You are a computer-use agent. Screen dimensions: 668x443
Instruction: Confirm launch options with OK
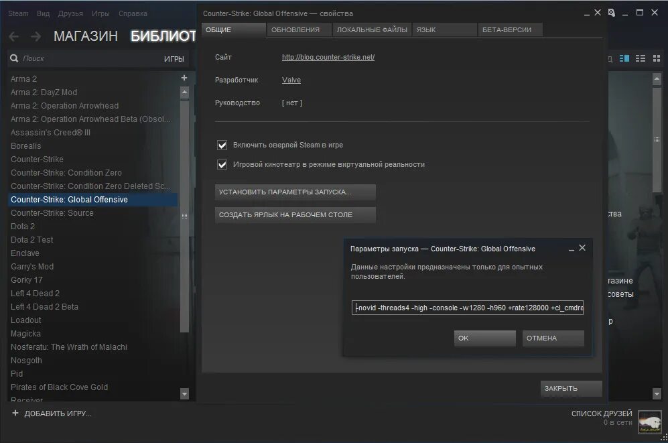pos(485,338)
